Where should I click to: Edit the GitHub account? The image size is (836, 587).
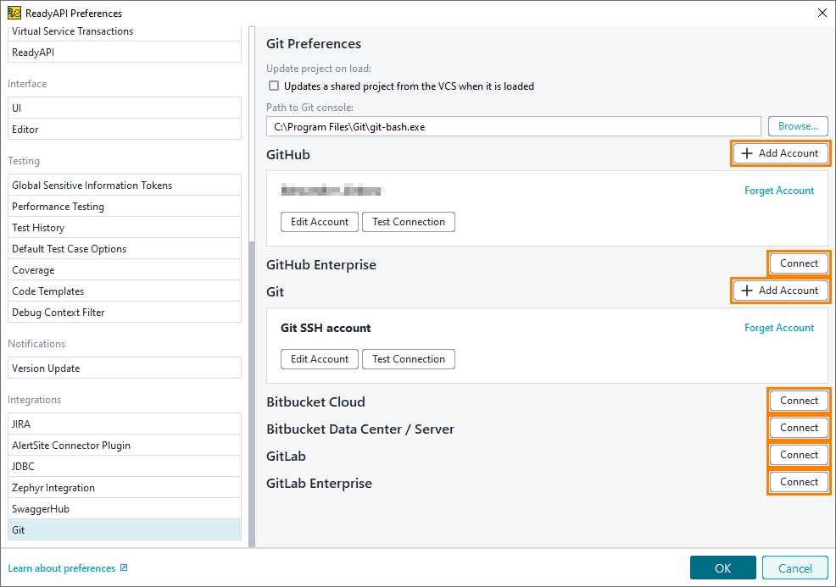coord(319,222)
